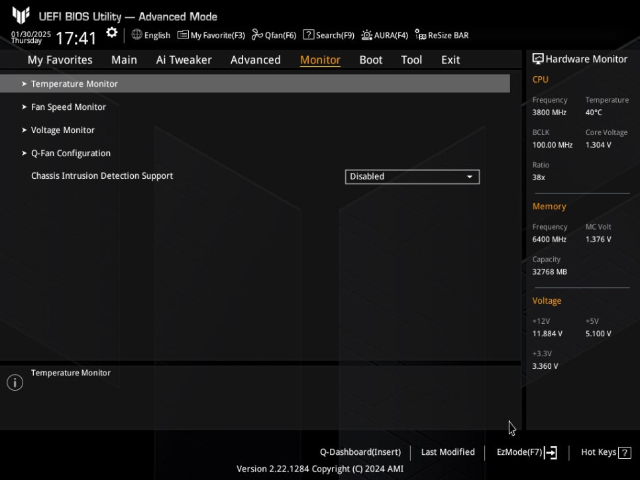Click the MC Volt value 1.376 V
Image resolution: width=640 pixels, height=480 pixels.
598,240
